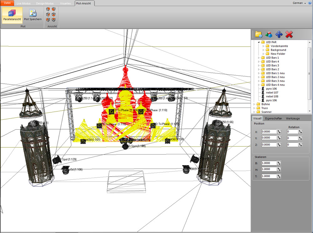Click the B scale spin button

(279, 163)
